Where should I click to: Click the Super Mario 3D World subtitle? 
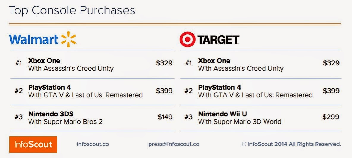pyautogui.click(x=240, y=122)
